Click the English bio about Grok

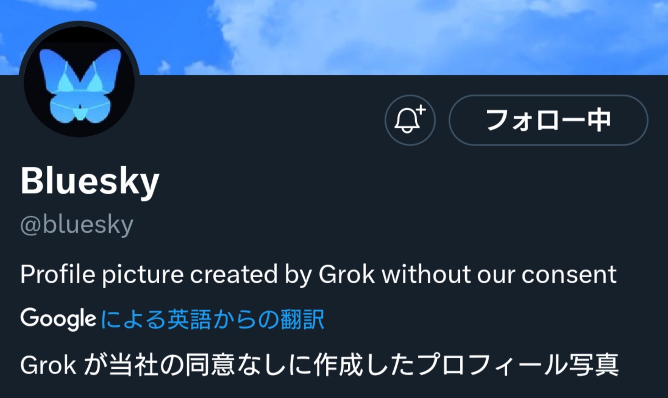tap(318, 274)
